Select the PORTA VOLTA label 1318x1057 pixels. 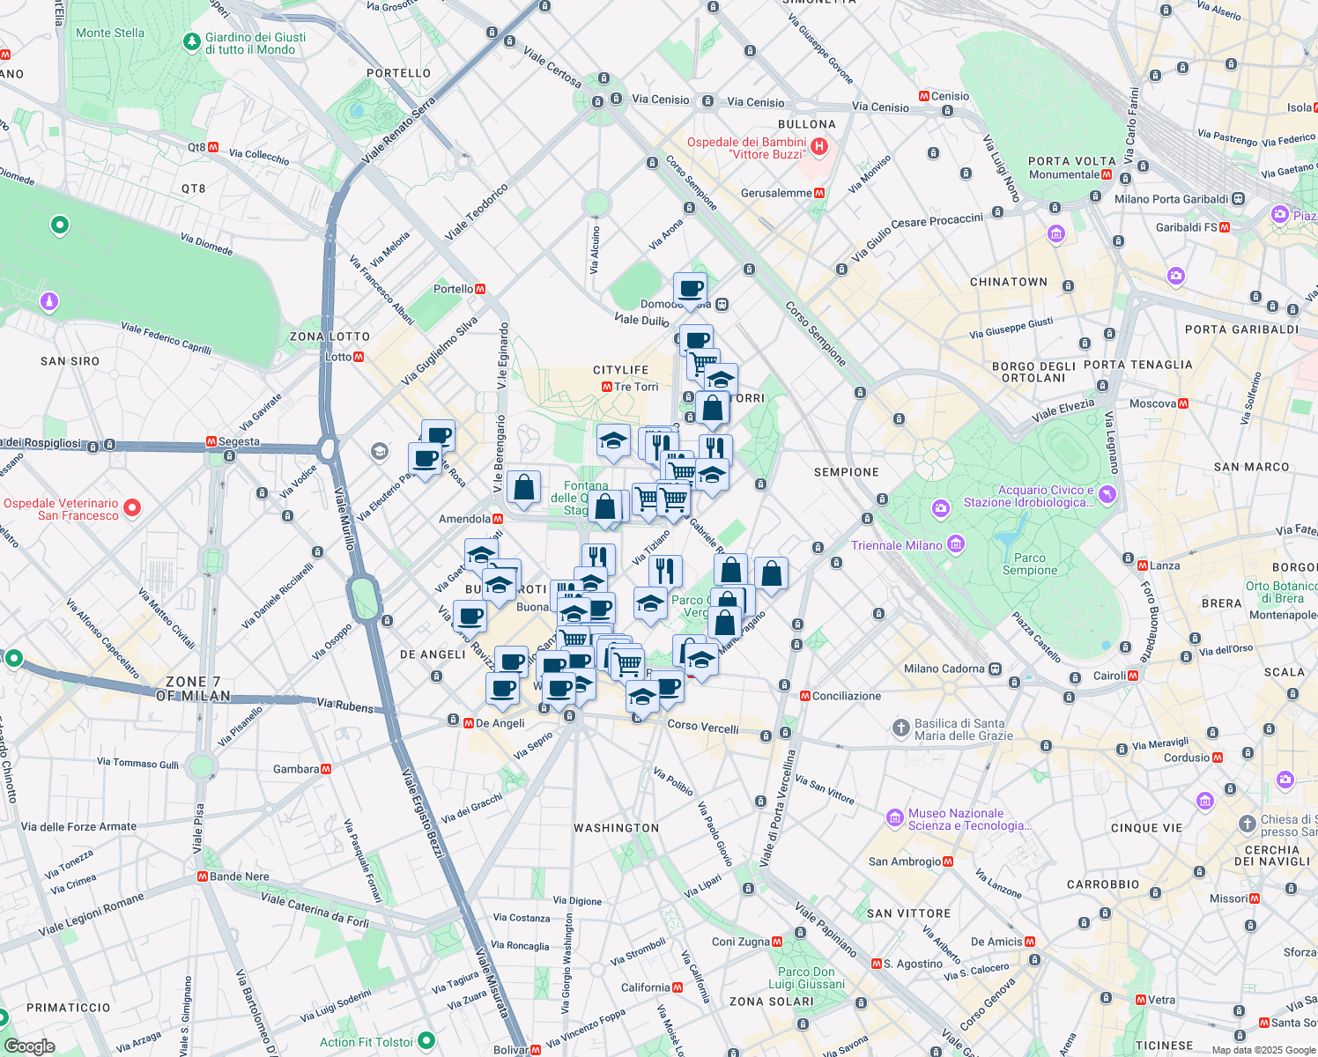[1072, 161]
